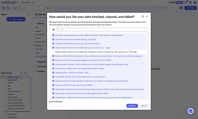Image resolution: width=198 pixels, height=119 pixels.
Task: Open the announcements megaphone icon
Action: (x=186, y=2)
